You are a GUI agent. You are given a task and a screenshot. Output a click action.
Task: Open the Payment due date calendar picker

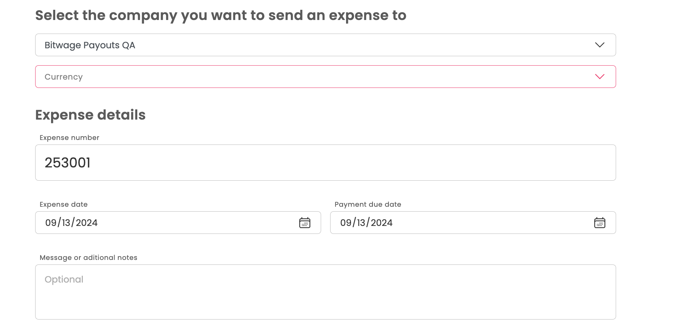[x=599, y=223]
